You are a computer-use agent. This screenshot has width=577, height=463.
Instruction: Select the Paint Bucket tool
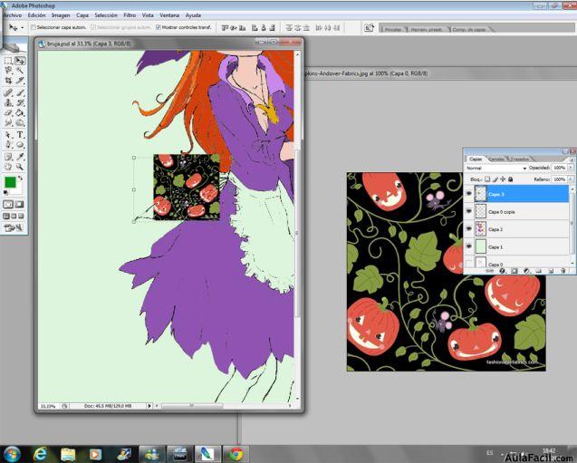point(20,112)
